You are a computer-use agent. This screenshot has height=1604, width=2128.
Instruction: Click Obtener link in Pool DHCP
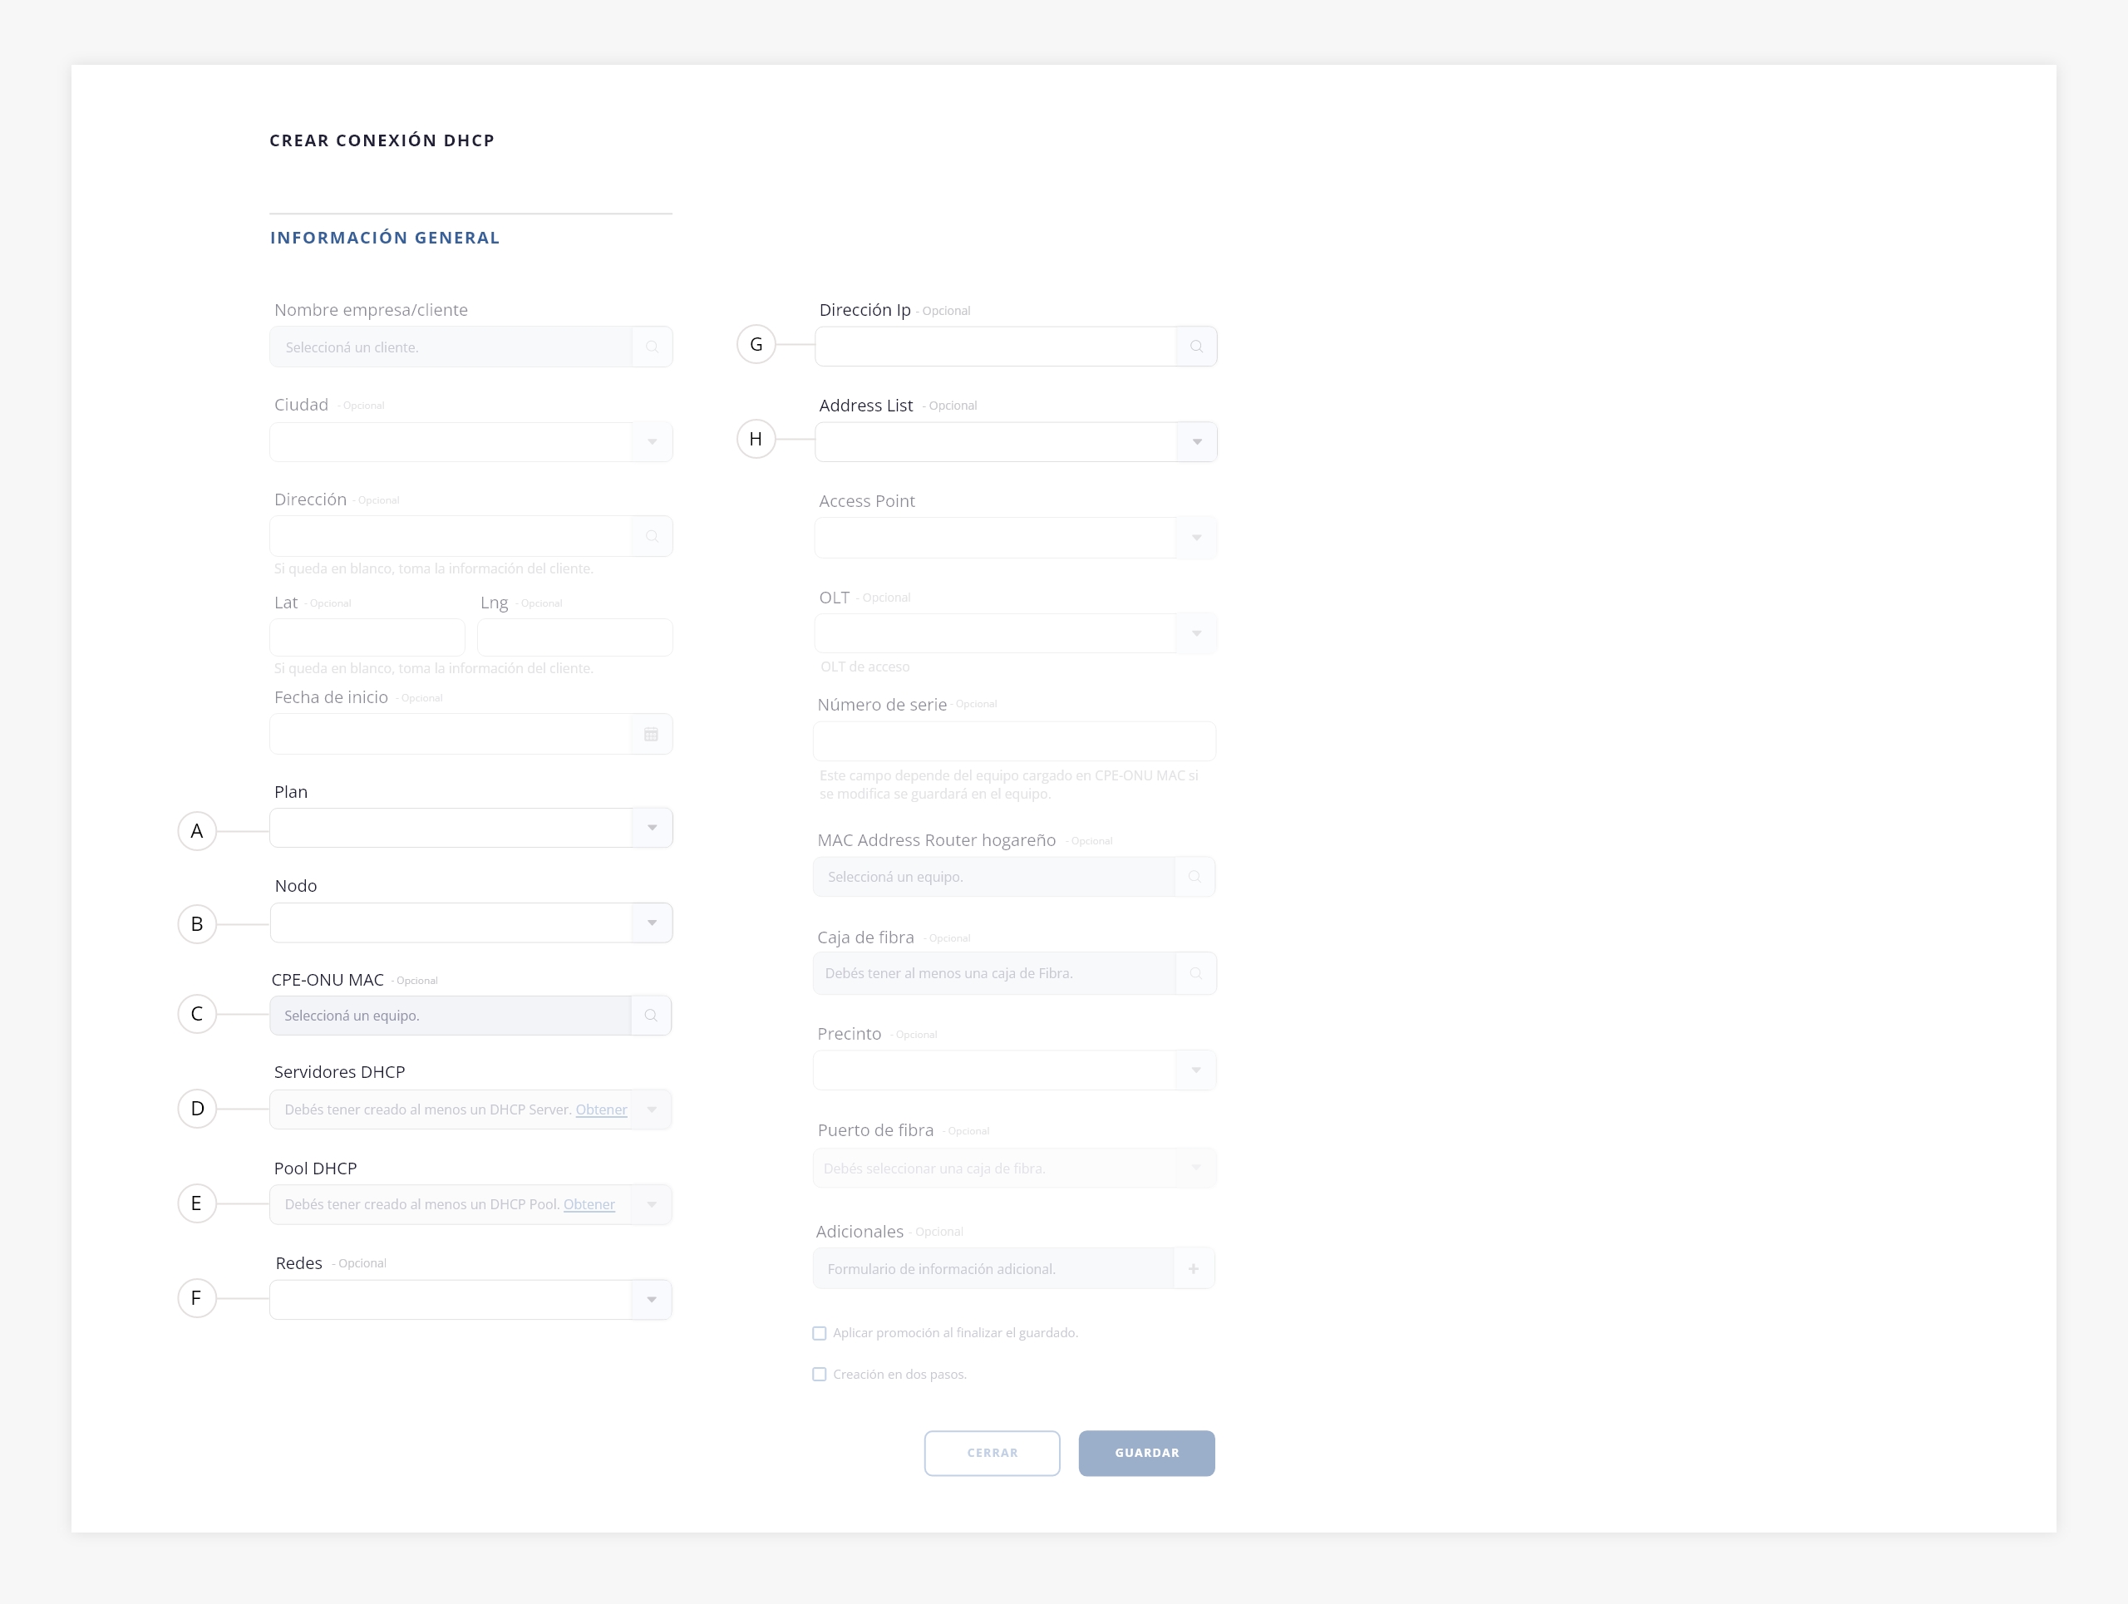pyautogui.click(x=589, y=1204)
